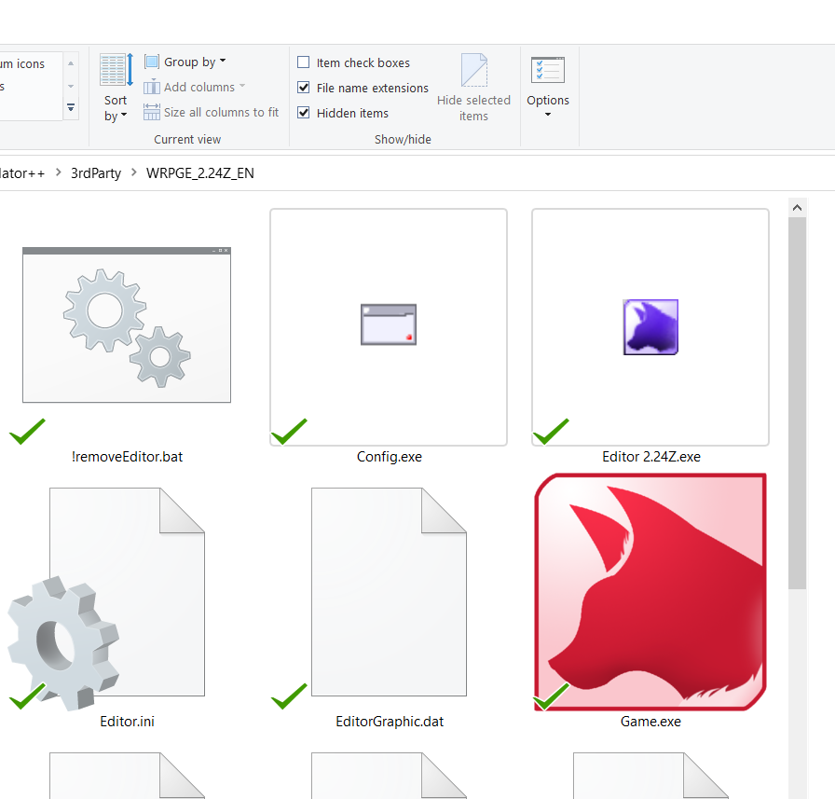
Task: Select the Game.exe red wolf icon
Action: [x=650, y=592]
